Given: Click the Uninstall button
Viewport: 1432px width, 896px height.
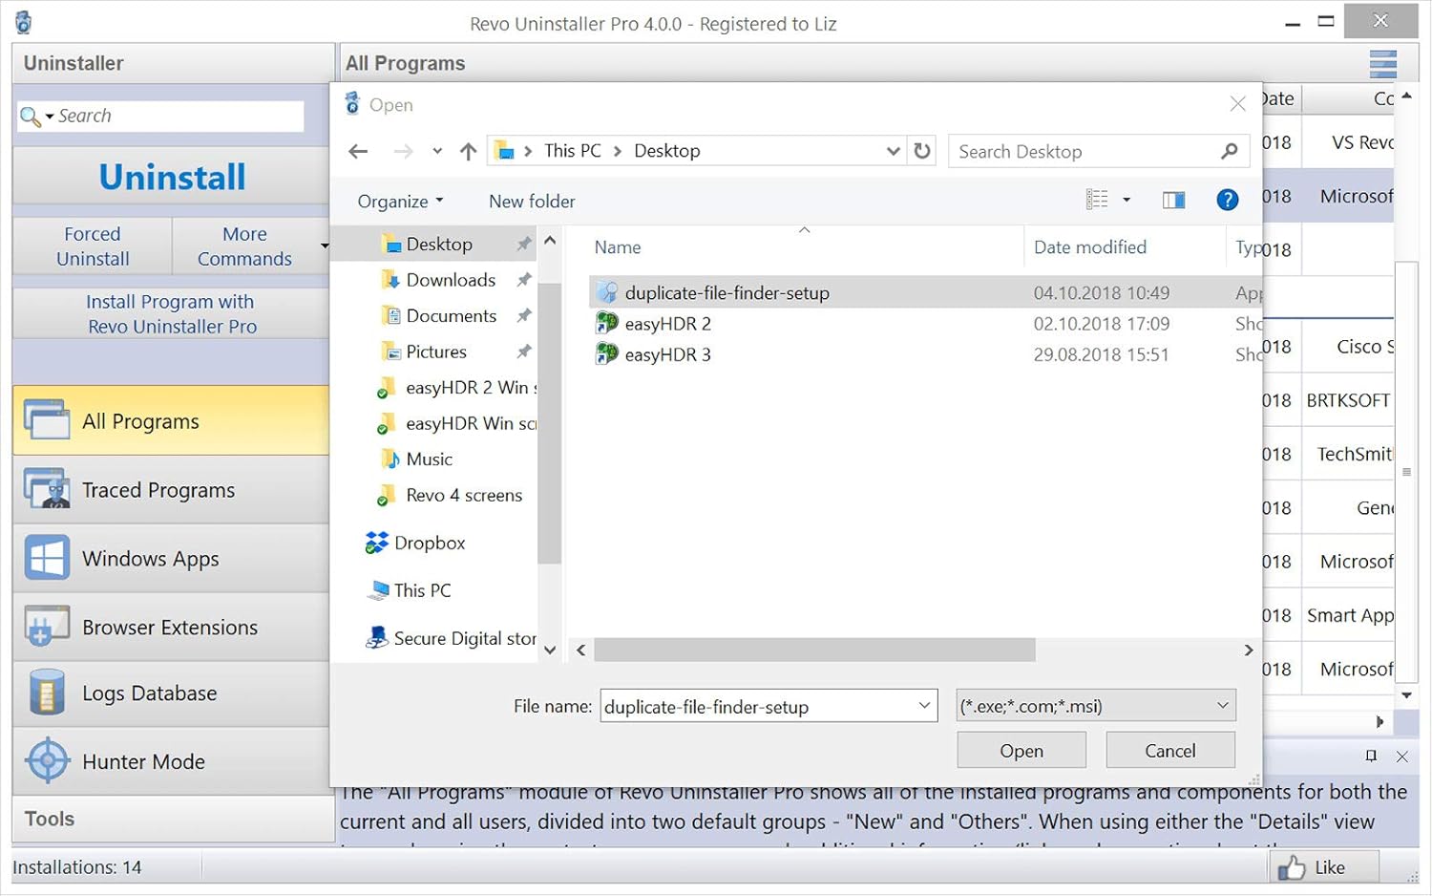Looking at the screenshot, I should tap(173, 177).
